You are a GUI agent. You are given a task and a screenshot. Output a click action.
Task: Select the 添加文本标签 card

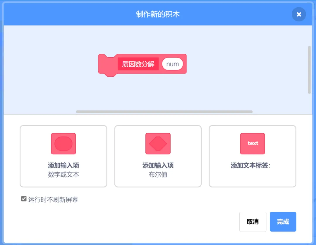252,156
